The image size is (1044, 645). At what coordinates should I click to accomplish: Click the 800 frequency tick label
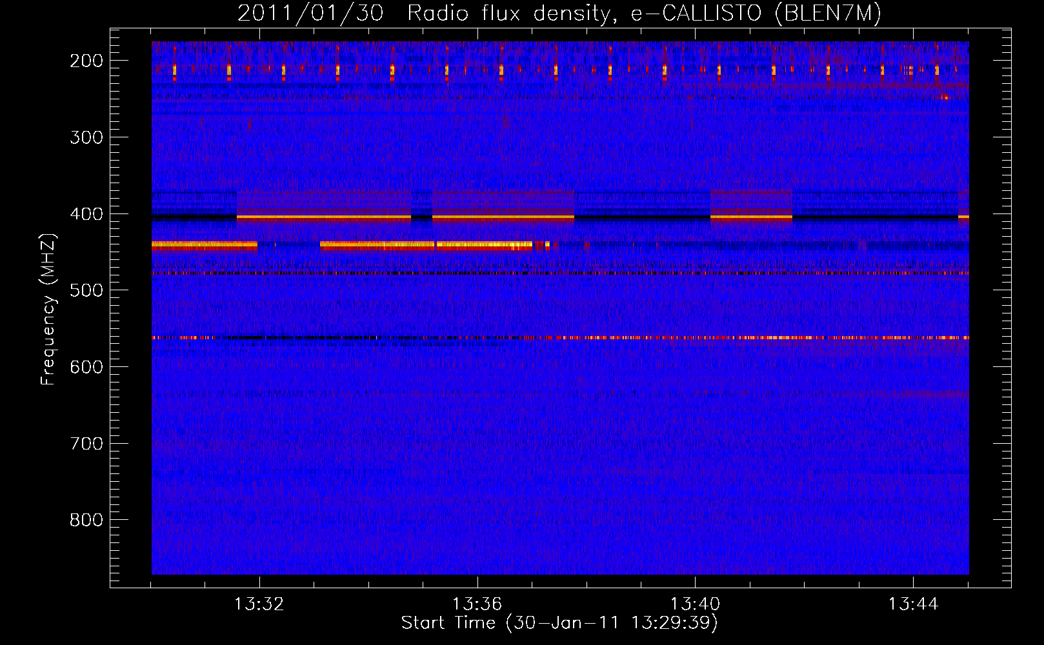coord(86,520)
